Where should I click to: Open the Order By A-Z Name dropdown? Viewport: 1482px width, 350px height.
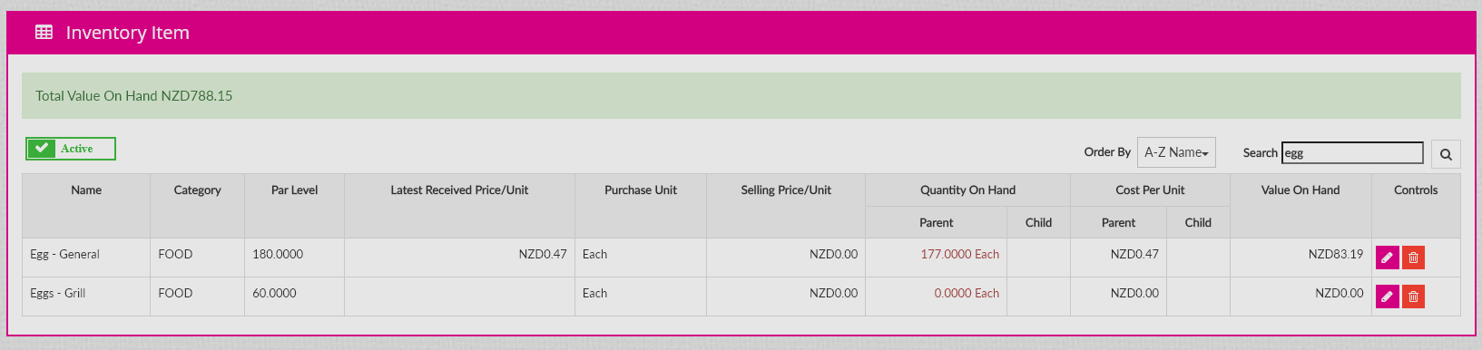coord(1176,152)
